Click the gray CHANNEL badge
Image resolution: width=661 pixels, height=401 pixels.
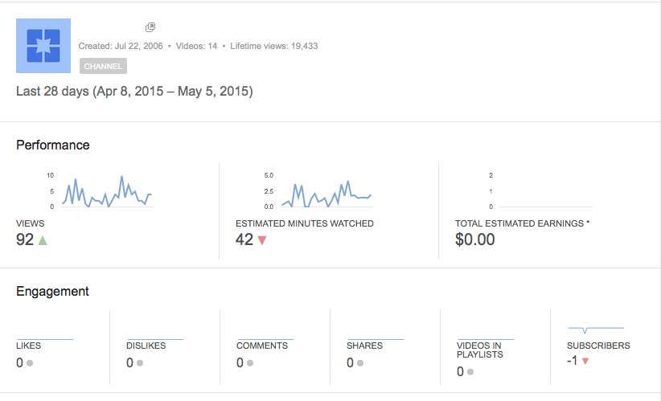(x=103, y=66)
